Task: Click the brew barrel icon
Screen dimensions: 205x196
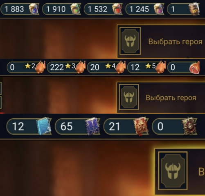Action: point(194,9)
